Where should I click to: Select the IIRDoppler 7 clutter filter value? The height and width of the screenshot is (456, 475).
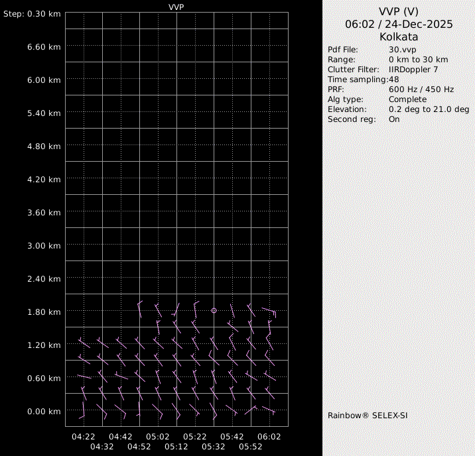(x=413, y=70)
